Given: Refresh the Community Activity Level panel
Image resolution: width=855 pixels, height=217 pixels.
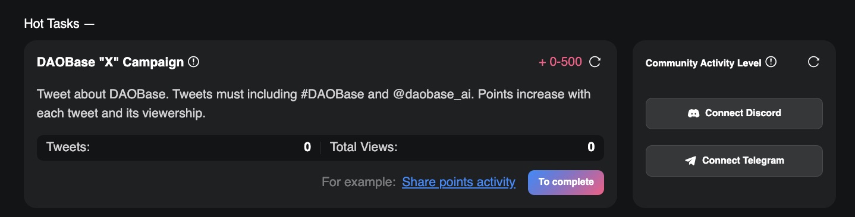Looking at the screenshot, I should pyautogui.click(x=814, y=62).
